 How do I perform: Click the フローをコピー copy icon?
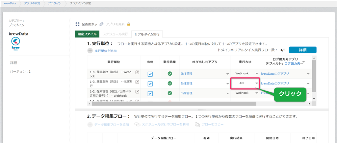tap(197, 125)
